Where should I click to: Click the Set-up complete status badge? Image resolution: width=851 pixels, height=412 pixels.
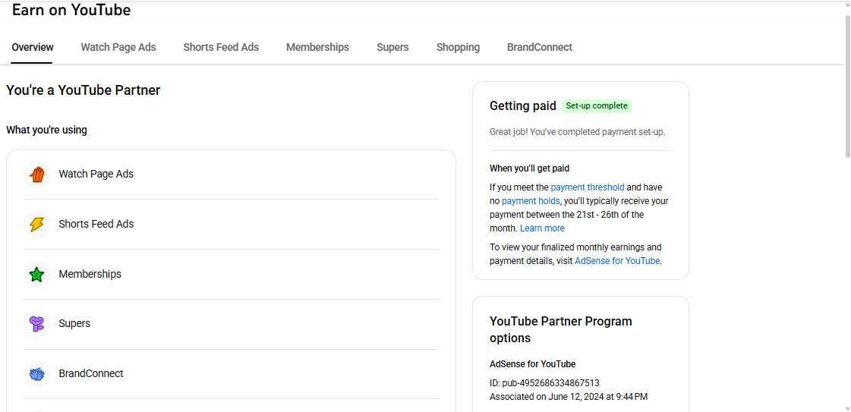click(x=597, y=106)
